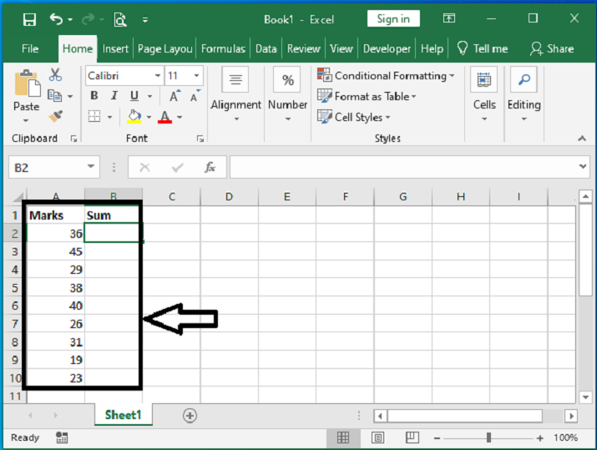
Task: Undo the last action
Action: click(x=56, y=18)
